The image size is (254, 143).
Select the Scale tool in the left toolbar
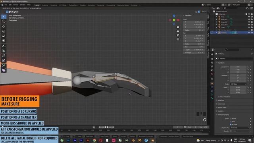[4, 36]
